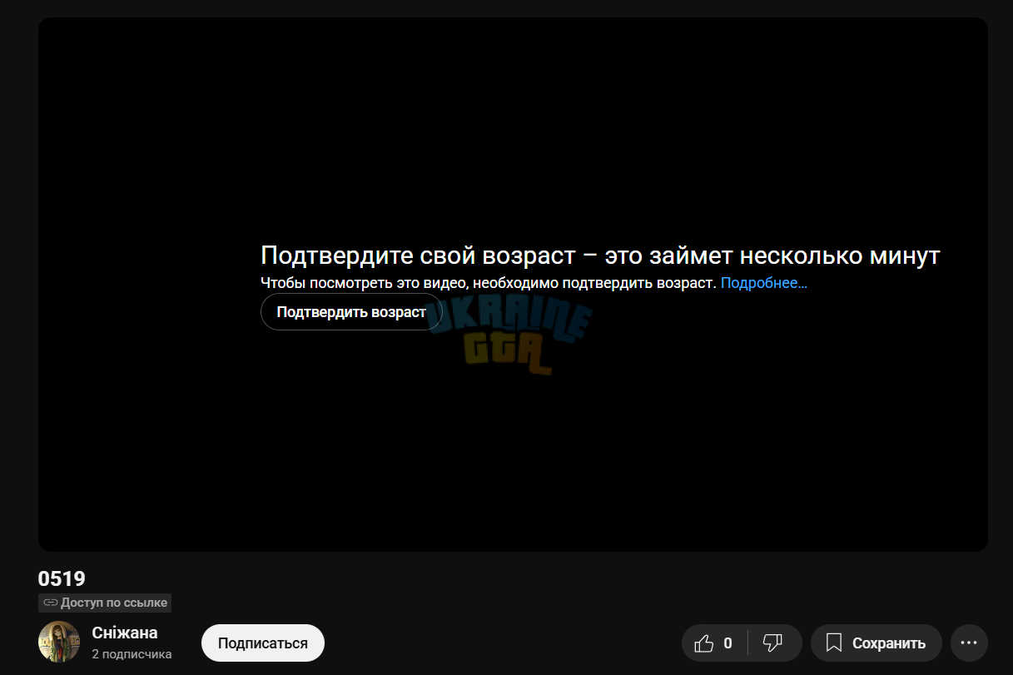Click the 2 подписчика subscriber count
The height and width of the screenshot is (675, 1013).
132,654
